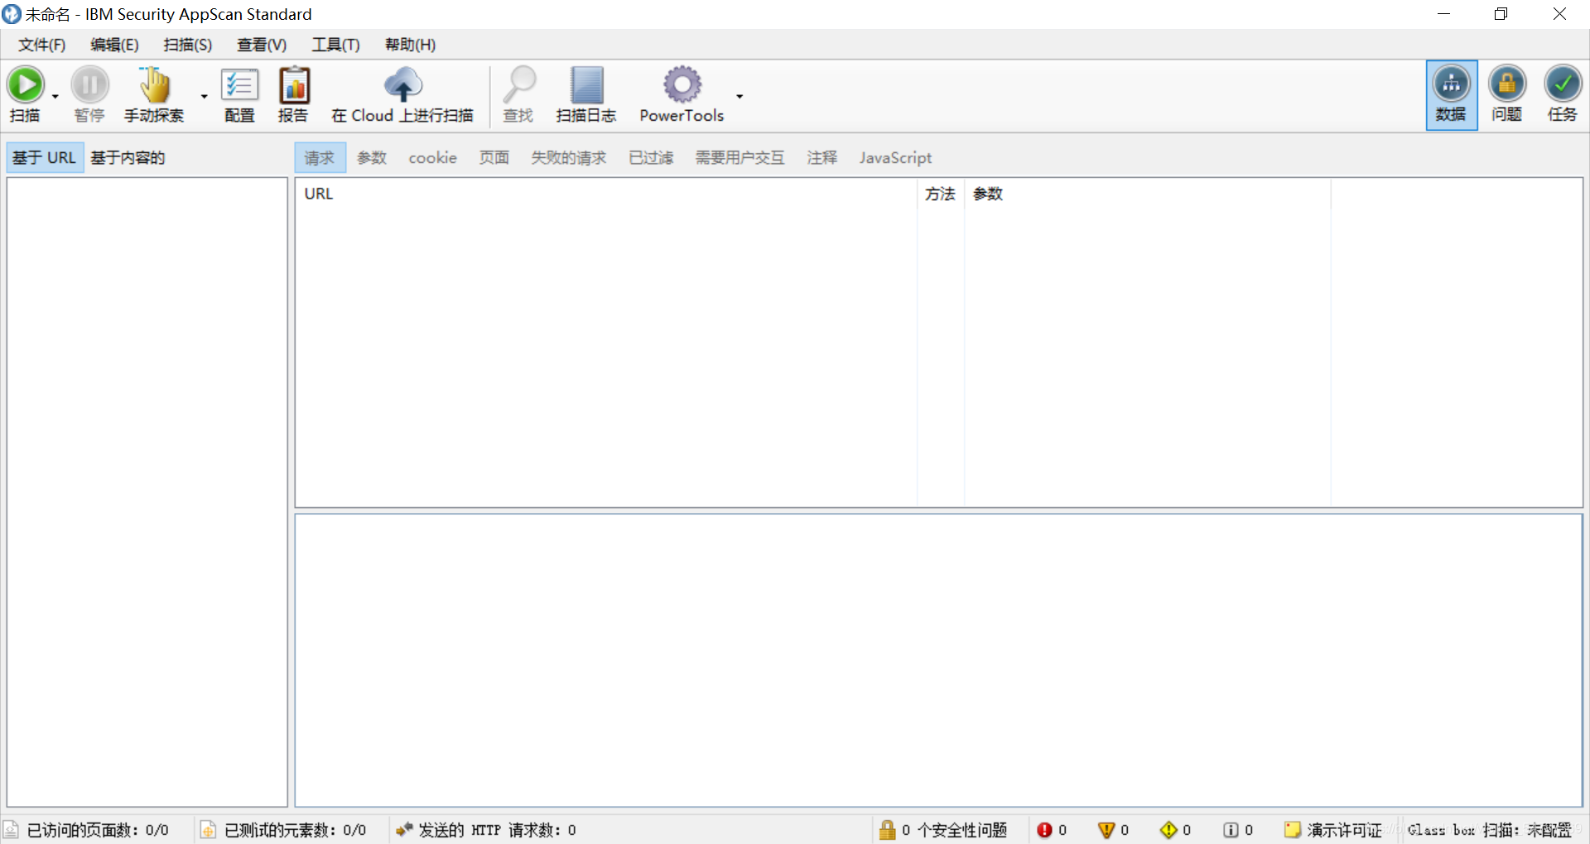1590x844 pixels.
Task: Select the 需要用户交互 tab
Action: pos(740,157)
